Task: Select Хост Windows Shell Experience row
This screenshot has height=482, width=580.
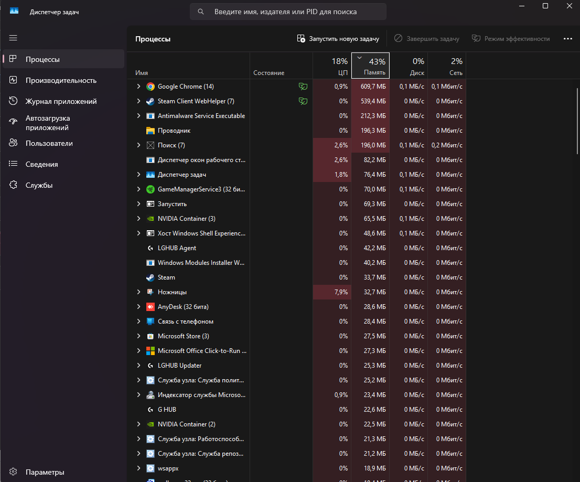Action: [x=297, y=233]
